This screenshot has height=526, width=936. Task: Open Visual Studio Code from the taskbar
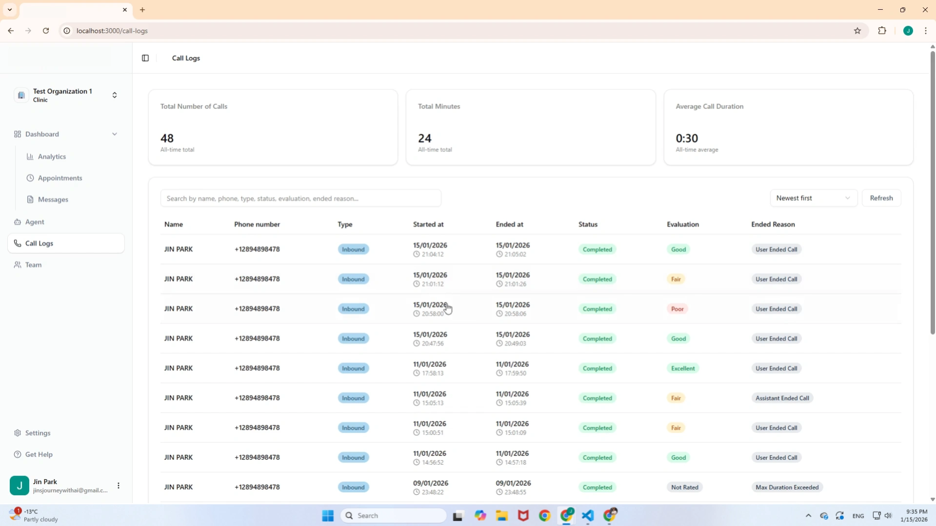coord(588,515)
